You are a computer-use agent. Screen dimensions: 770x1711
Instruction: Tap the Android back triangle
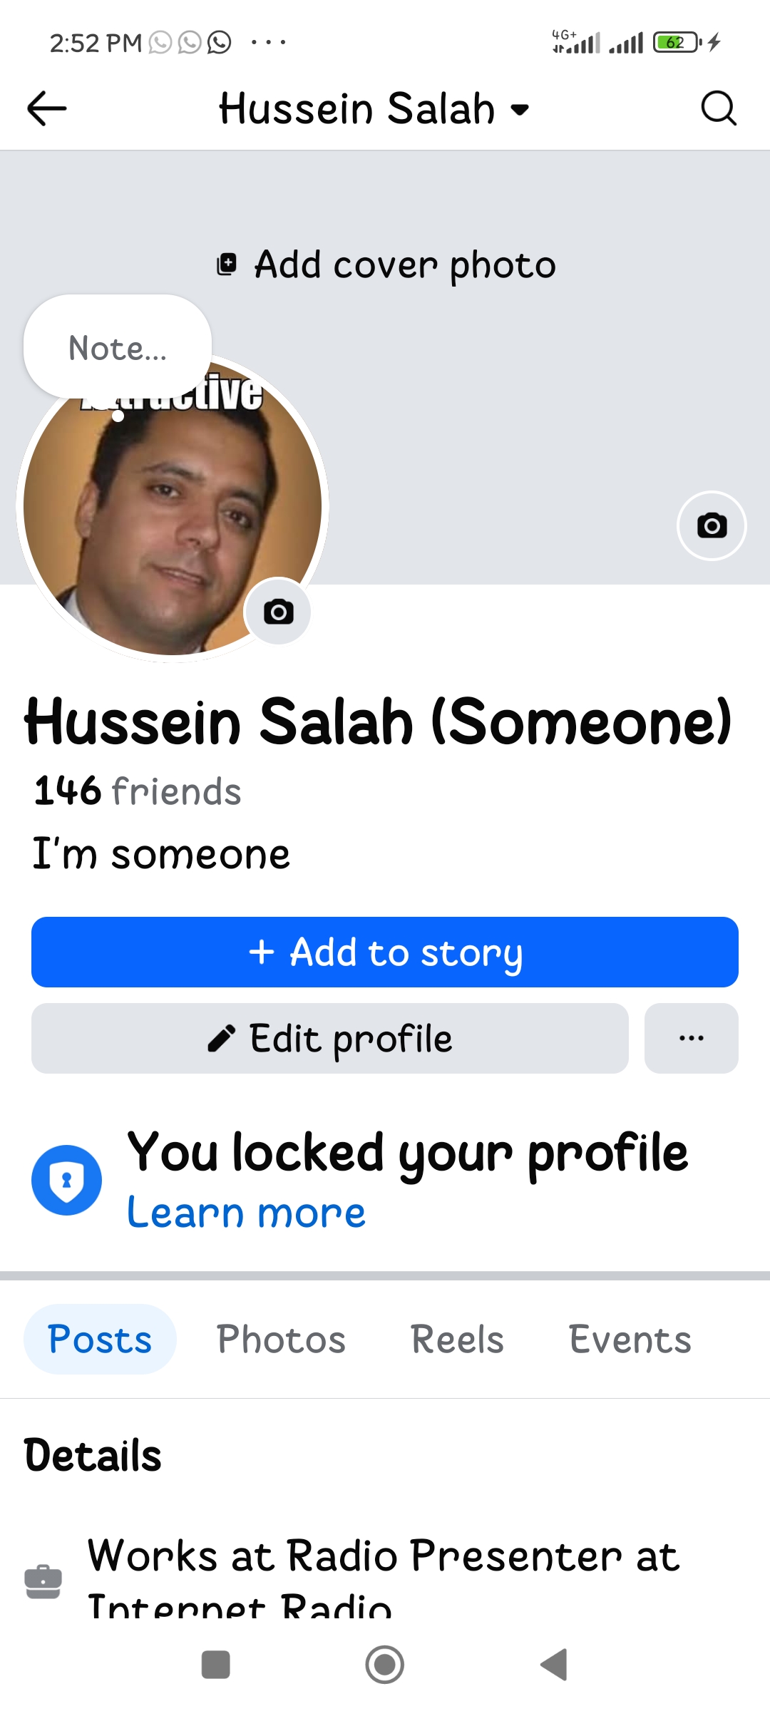pos(554,1665)
